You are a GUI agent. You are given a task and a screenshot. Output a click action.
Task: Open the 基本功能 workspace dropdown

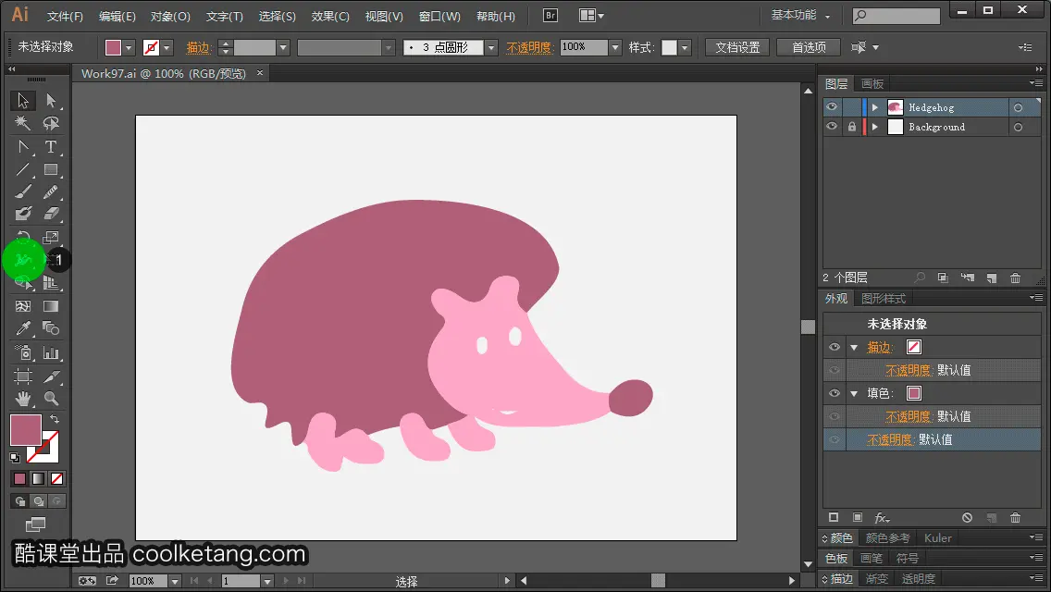800,15
